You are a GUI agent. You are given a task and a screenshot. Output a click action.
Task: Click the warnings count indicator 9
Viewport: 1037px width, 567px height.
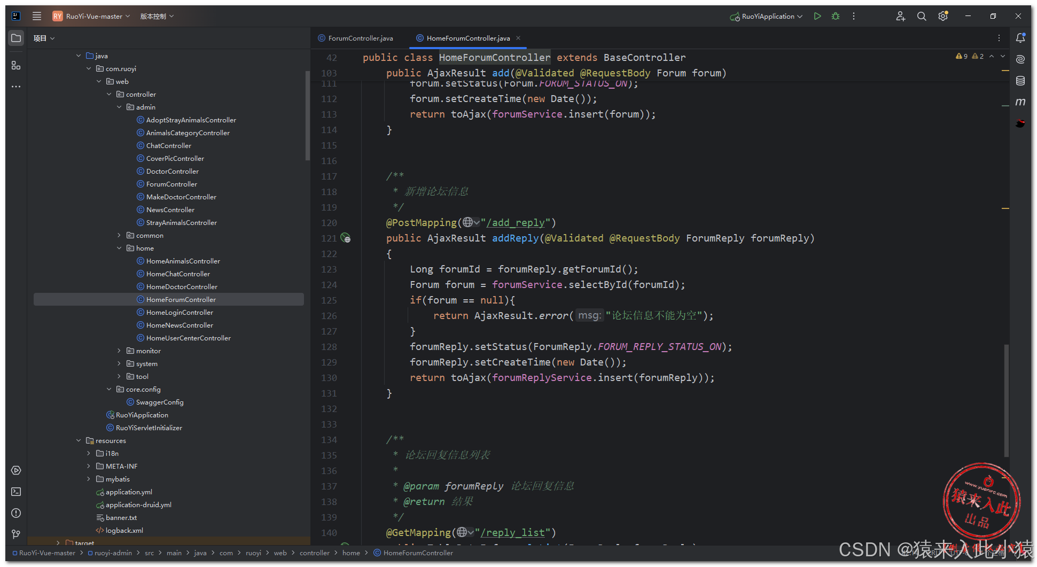coord(962,56)
